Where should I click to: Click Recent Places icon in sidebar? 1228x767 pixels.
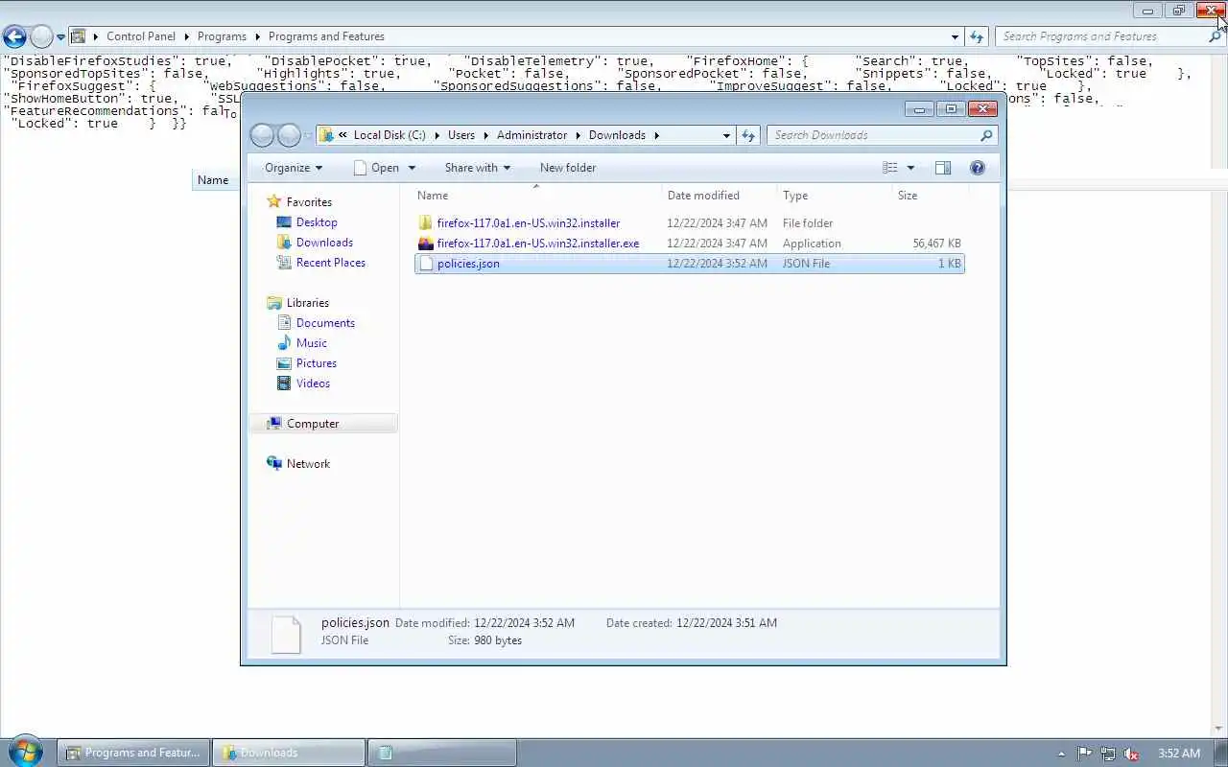click(x=284, y=263)
